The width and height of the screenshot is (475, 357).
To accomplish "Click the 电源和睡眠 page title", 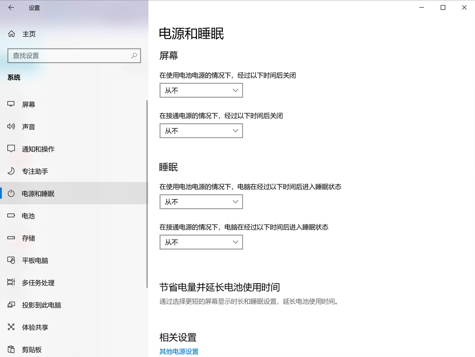I will [191, 34].
